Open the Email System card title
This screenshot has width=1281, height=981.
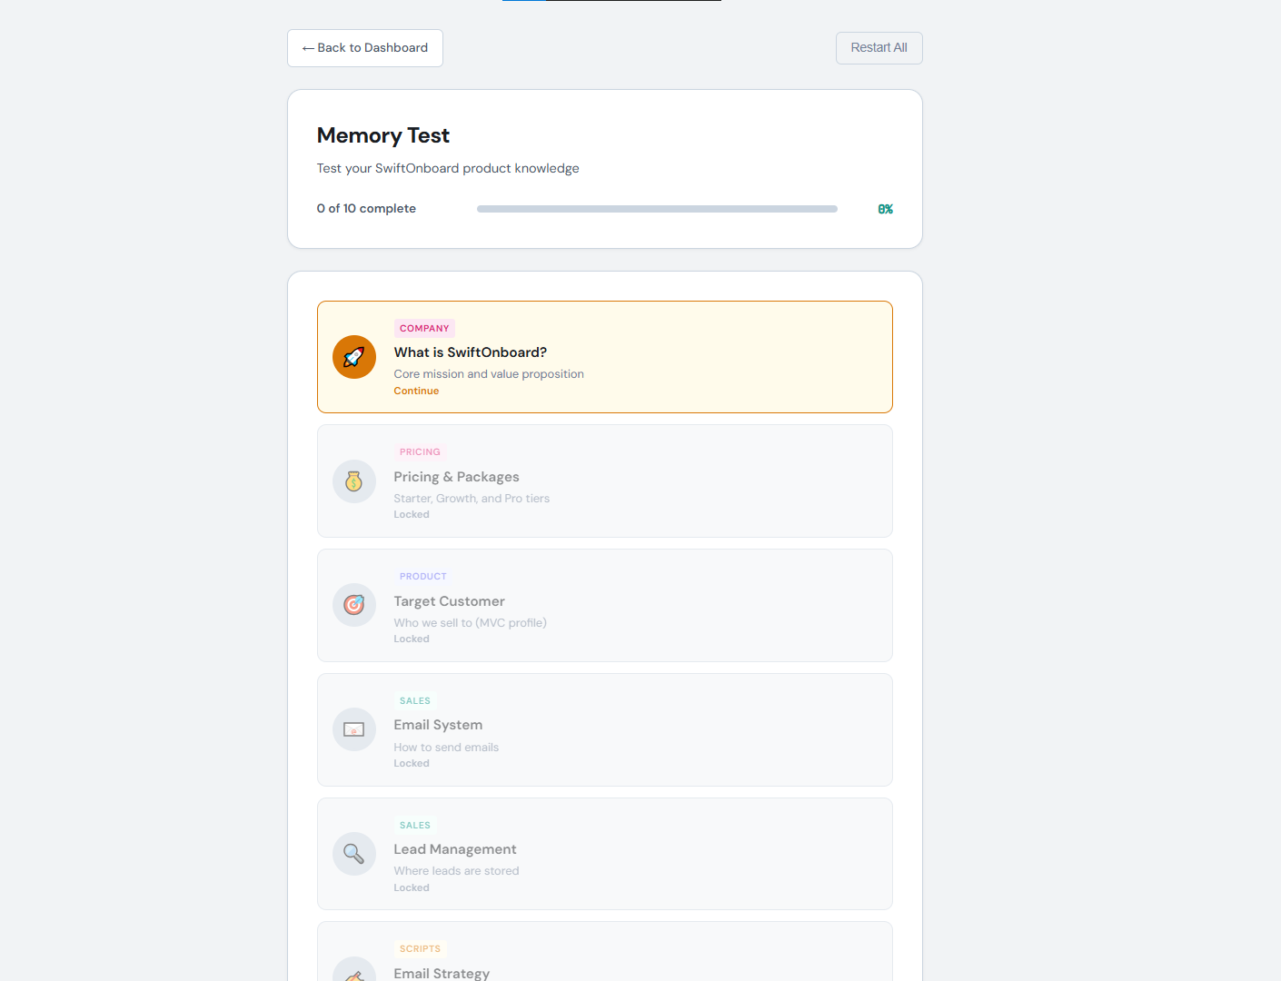coord(438,725)
